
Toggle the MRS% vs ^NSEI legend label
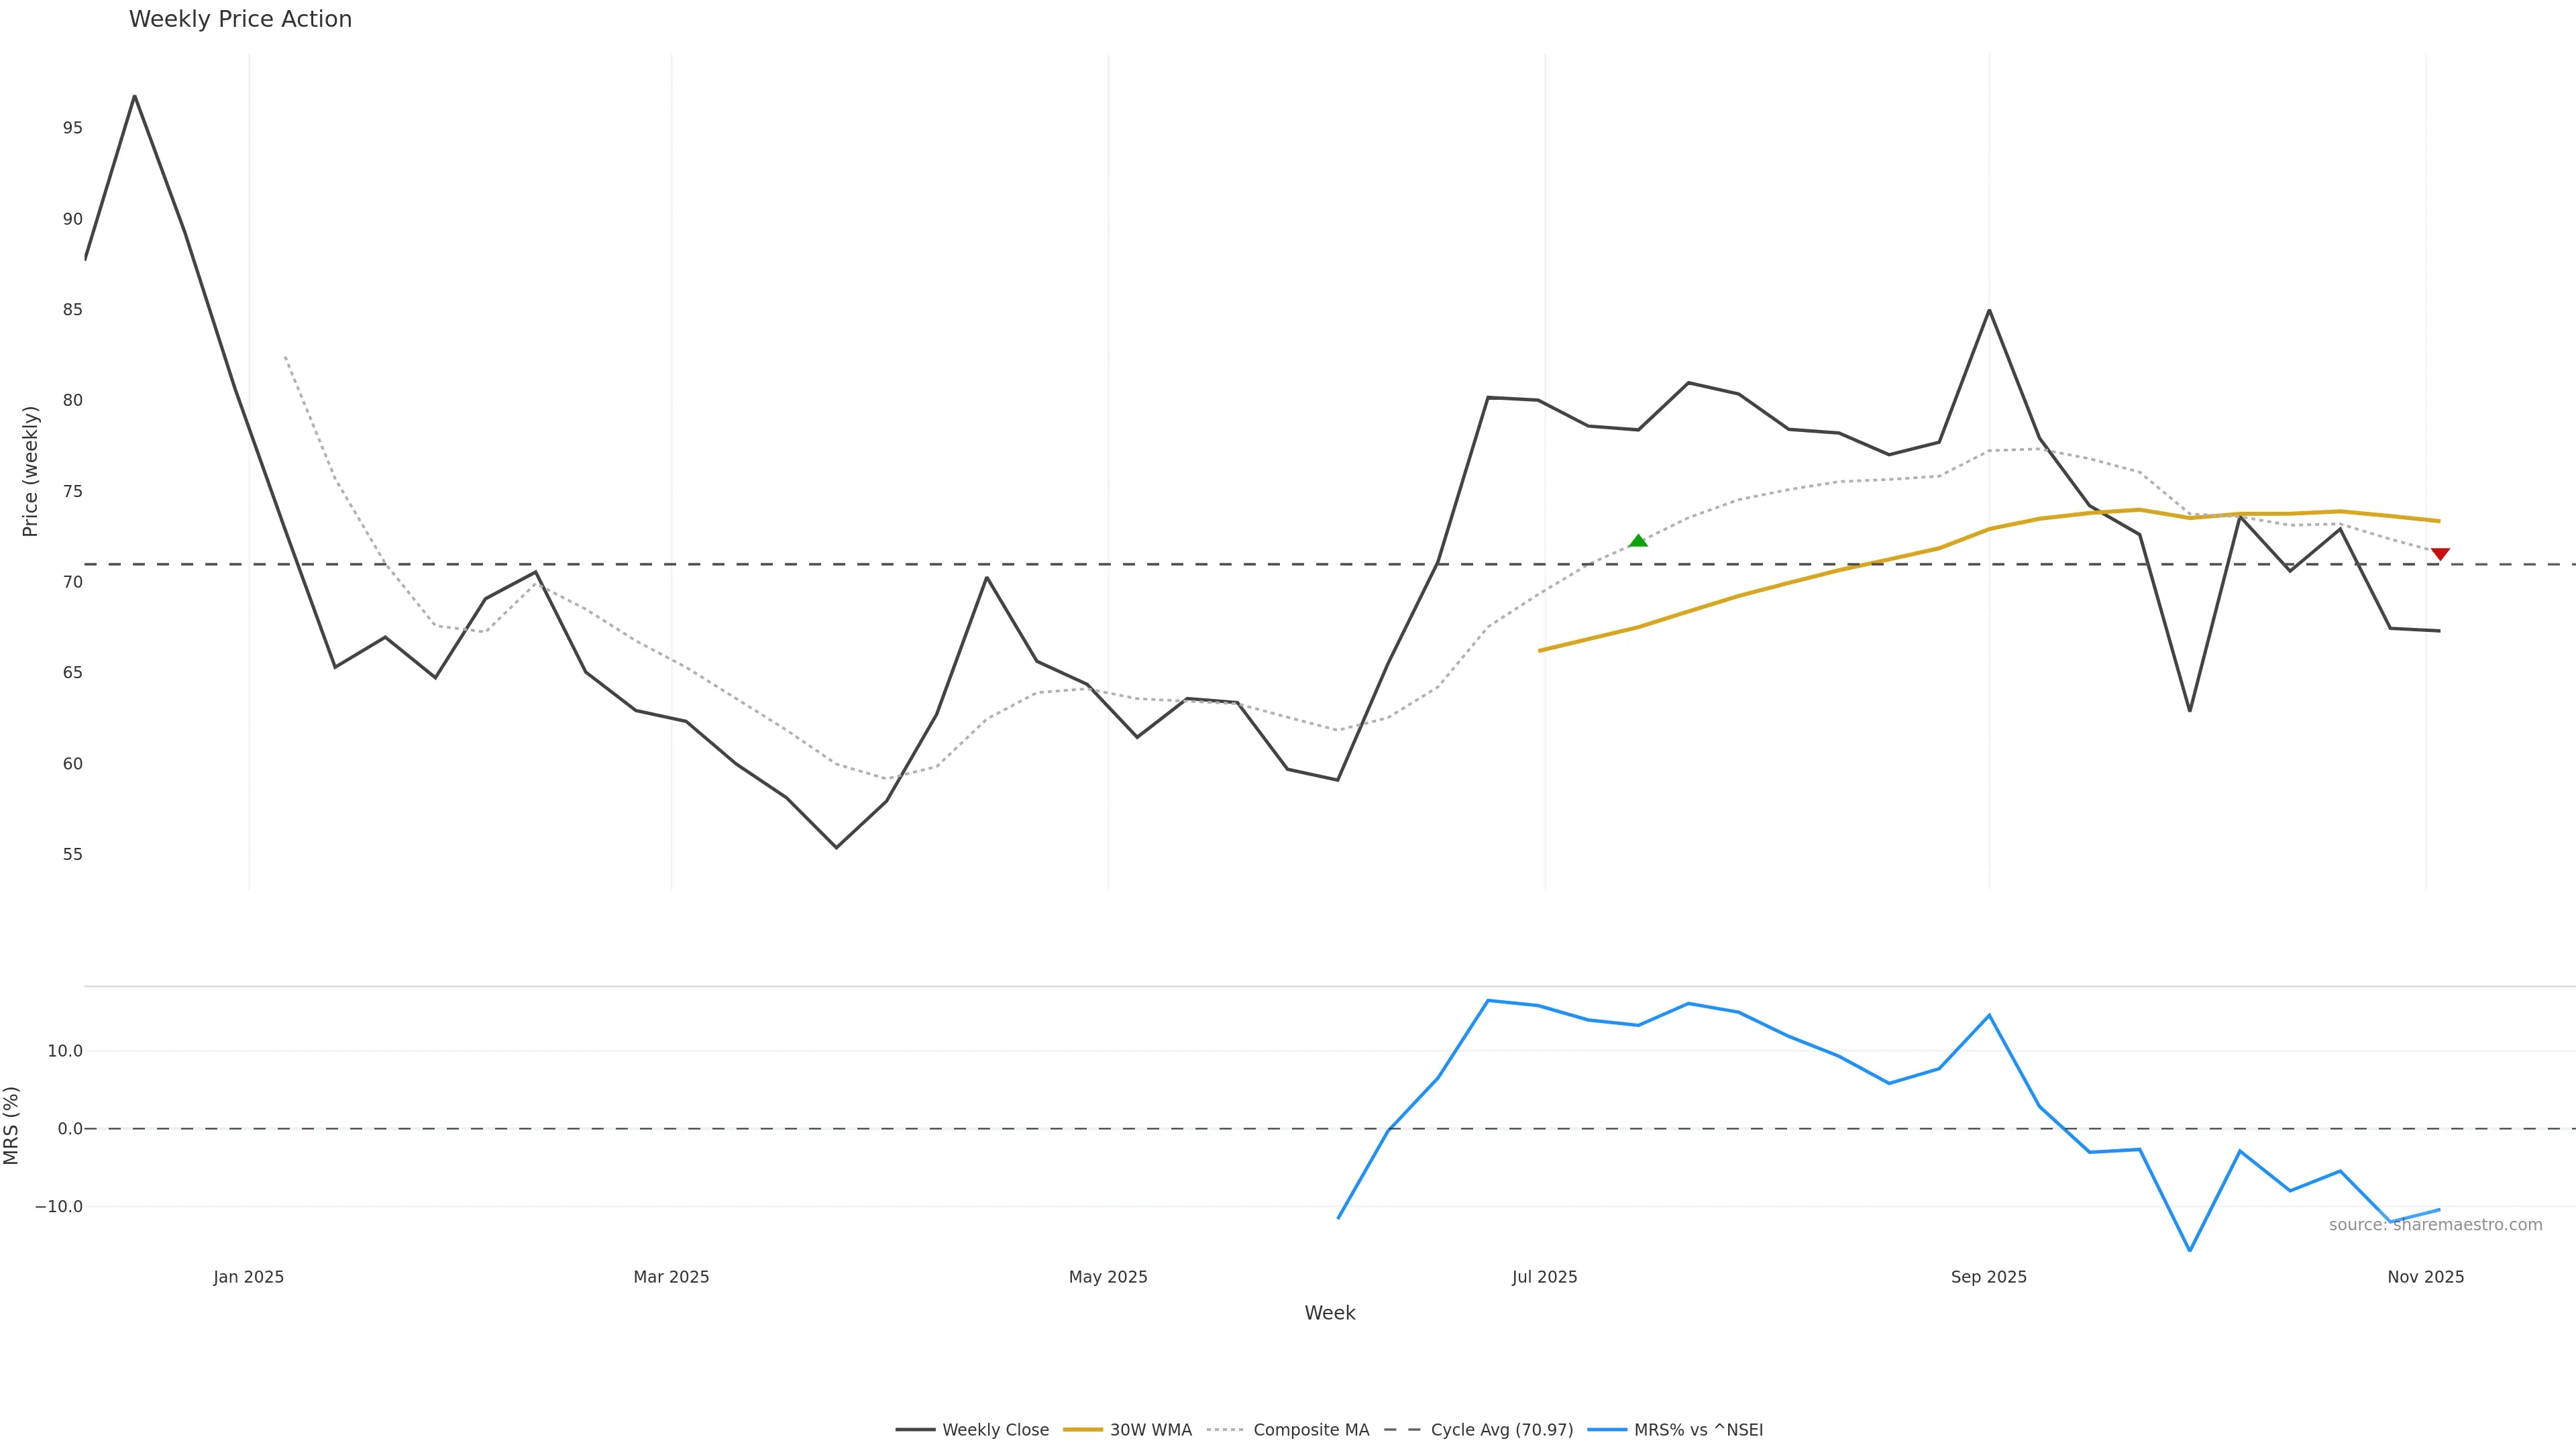point(1698,1430)
